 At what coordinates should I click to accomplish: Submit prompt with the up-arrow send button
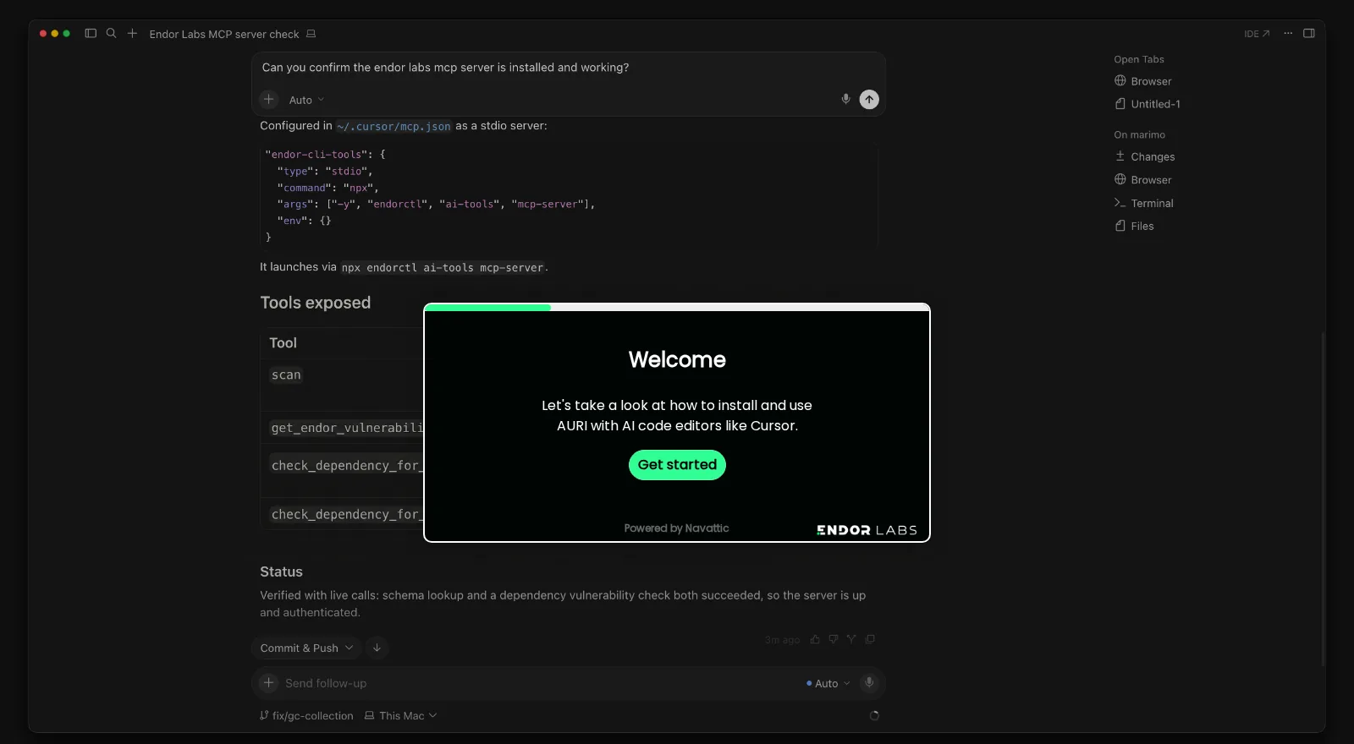[x=869, y=100]
